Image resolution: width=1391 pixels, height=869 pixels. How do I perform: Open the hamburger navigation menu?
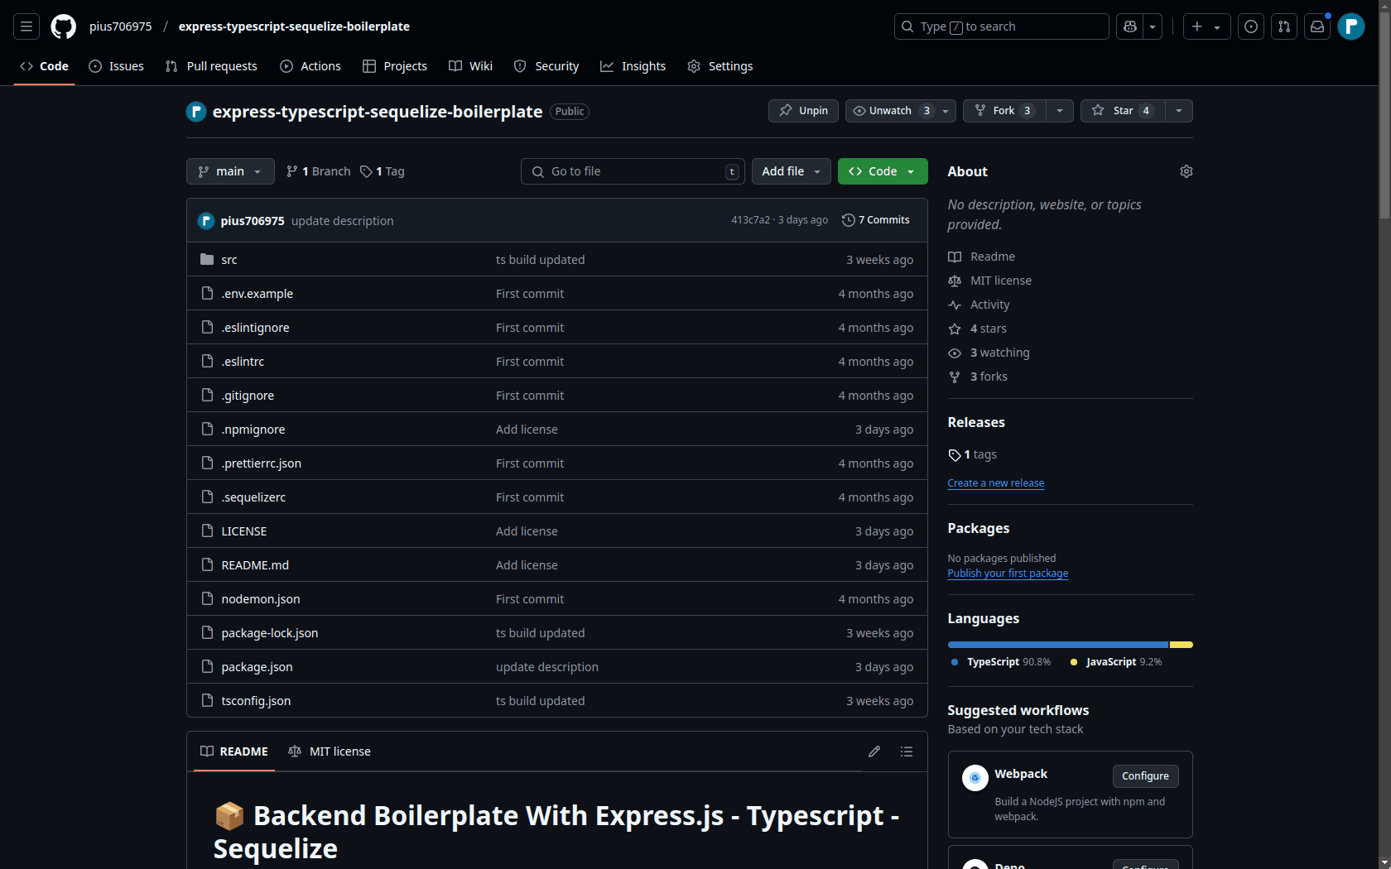point(26,26)
